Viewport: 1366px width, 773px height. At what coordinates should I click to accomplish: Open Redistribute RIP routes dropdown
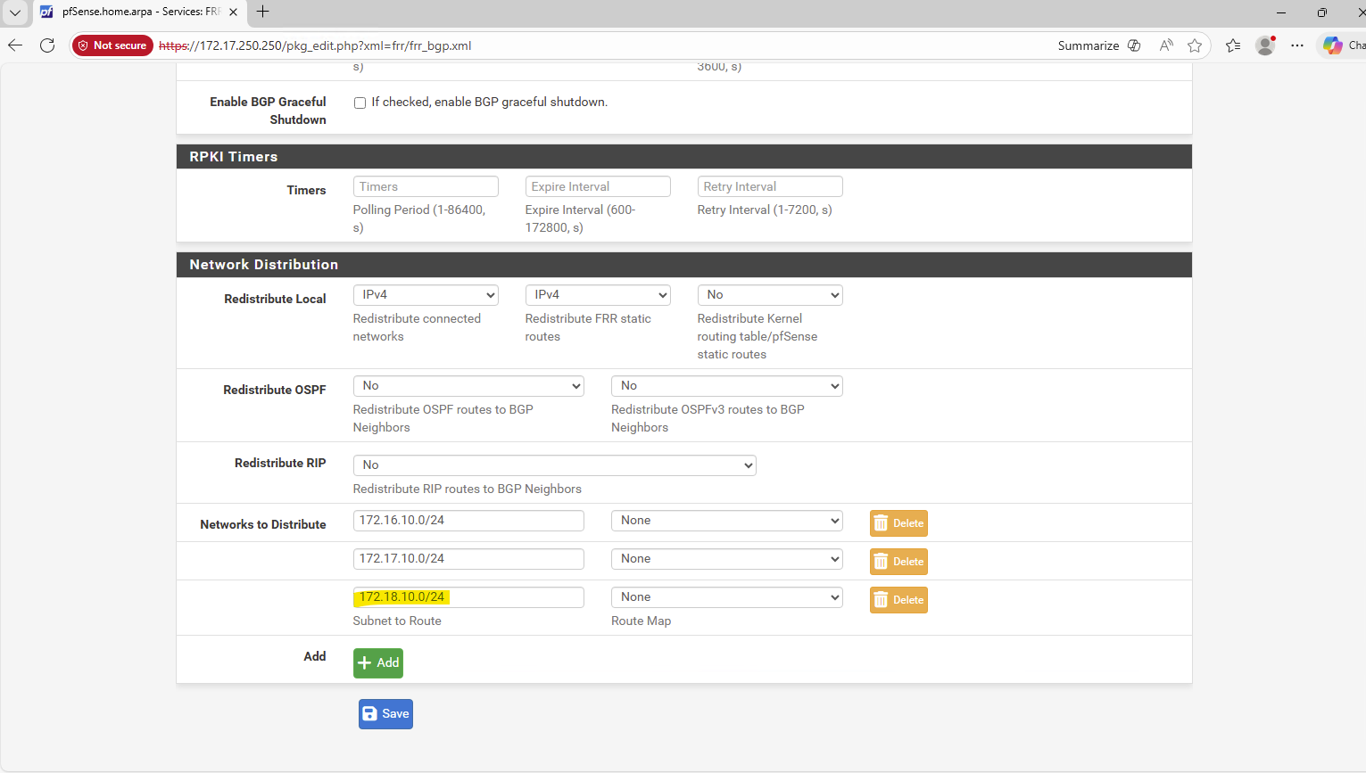(x=554, y=465)
